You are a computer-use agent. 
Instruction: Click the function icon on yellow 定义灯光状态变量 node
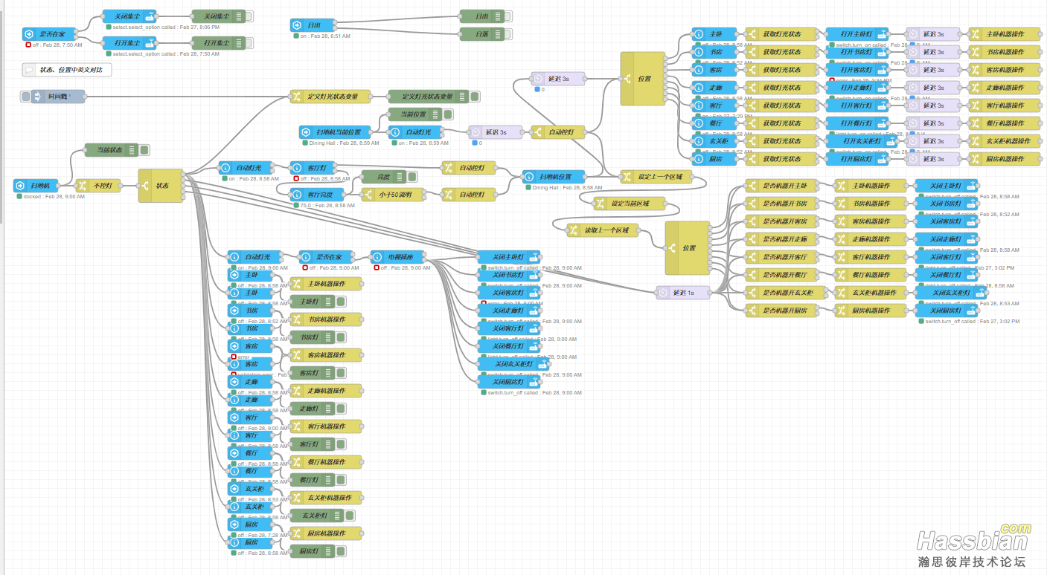point(296,97)
